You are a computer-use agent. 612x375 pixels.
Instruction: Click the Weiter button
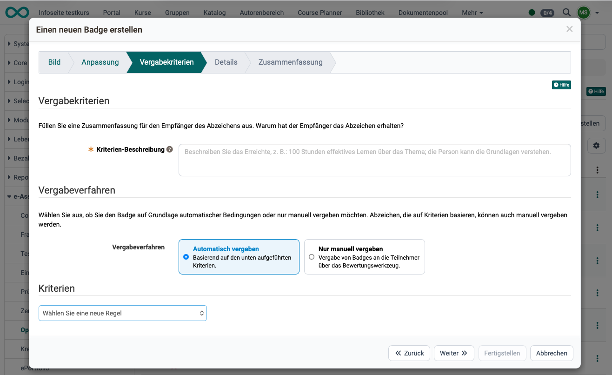click(454, 353)
